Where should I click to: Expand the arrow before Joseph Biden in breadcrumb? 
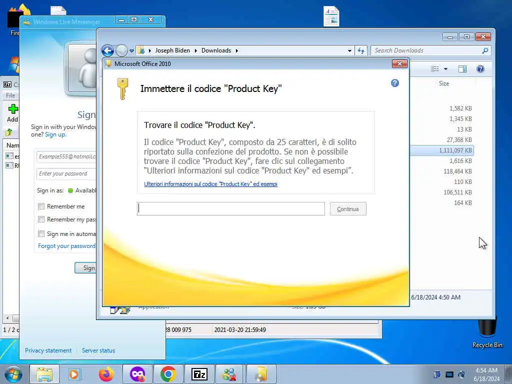pos(150,50)
